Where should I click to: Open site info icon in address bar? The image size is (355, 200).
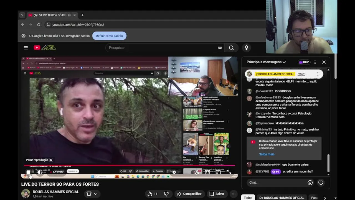48,25
